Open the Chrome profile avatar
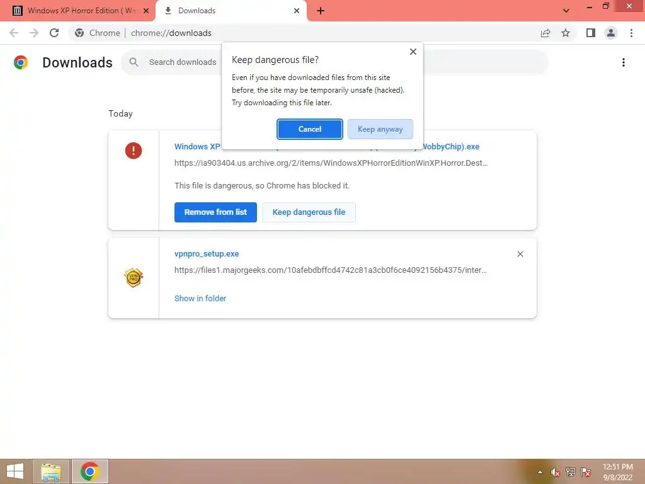The image size is (645, 484). pyautogui.click(x=611, y=33)
